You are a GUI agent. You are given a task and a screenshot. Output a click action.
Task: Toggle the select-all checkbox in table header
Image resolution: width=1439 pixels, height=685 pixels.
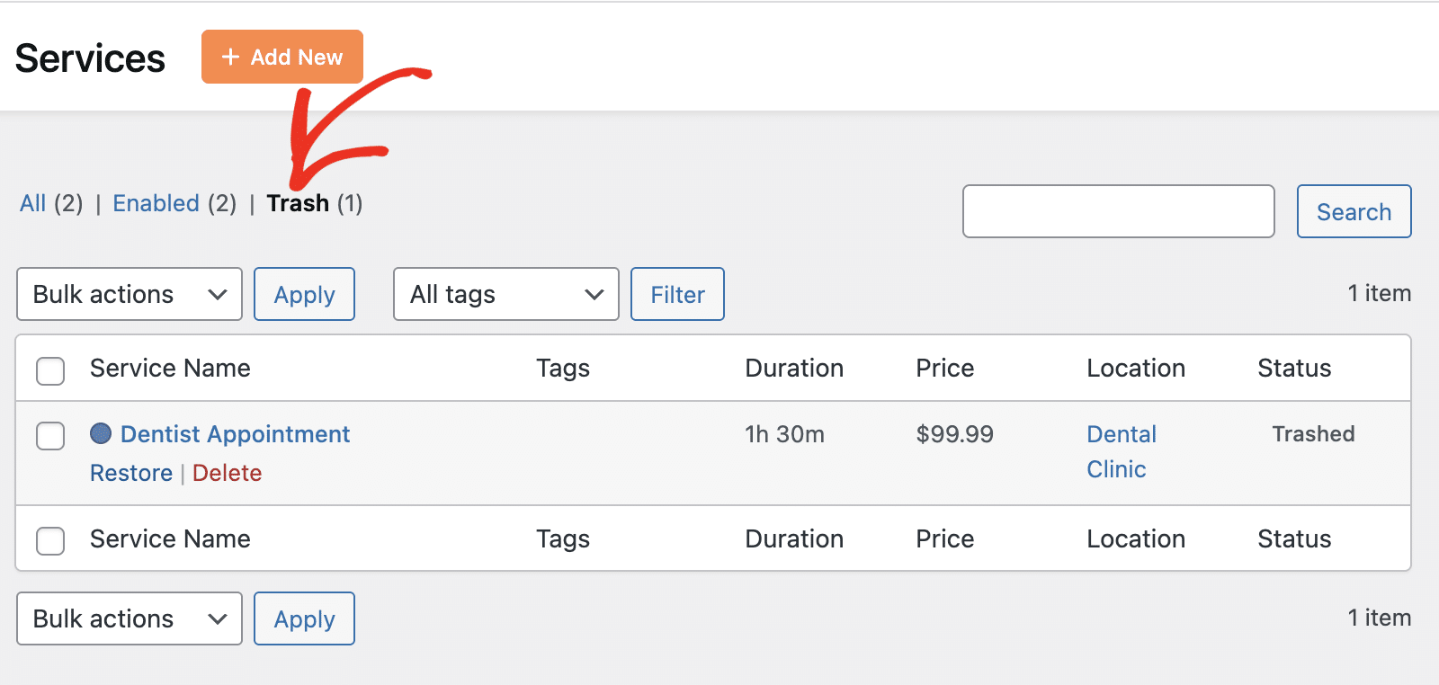pos(50,370)
